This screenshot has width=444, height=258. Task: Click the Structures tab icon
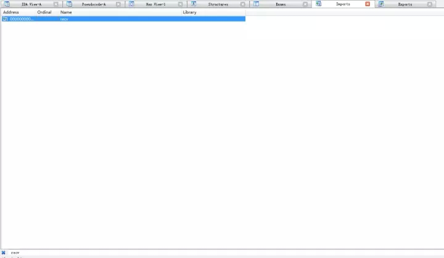tap(194, 4)
